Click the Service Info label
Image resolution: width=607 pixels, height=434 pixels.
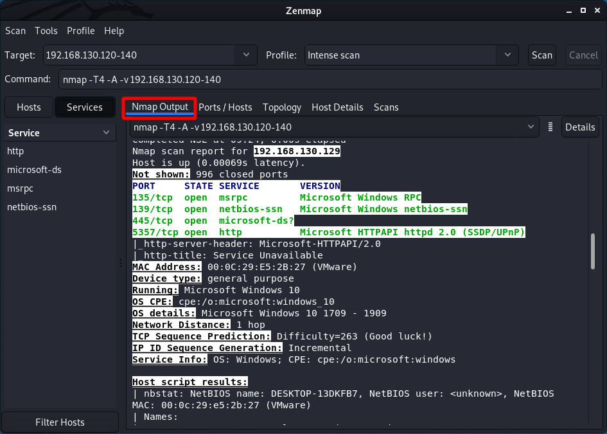click(170, 359)
